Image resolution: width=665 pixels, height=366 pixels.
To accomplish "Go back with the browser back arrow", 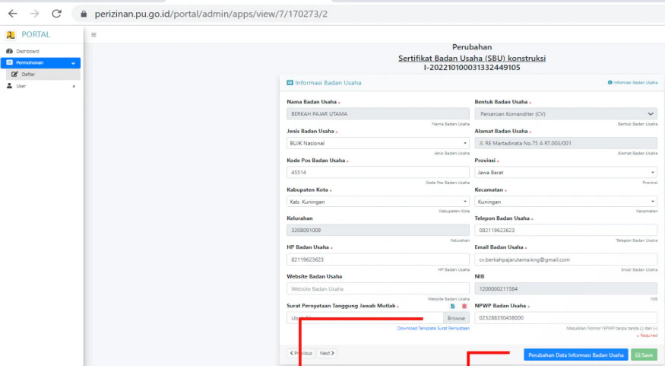I will [x=13, y=14].
